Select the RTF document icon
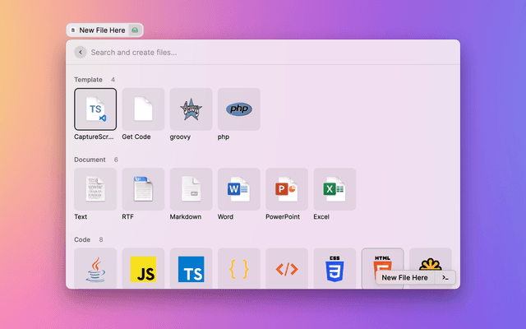526x329 pixels. tap(143, 189)
